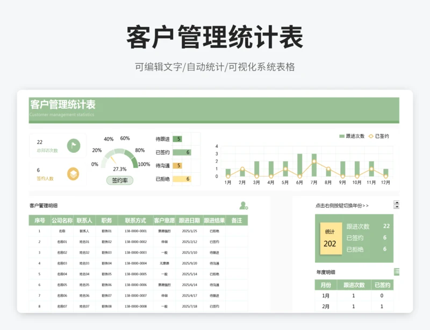Select the date cell 2025/3/10

click(190, 252)
